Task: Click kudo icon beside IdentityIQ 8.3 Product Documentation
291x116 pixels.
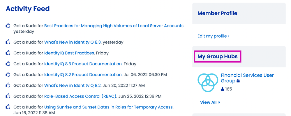Action: 8,64
